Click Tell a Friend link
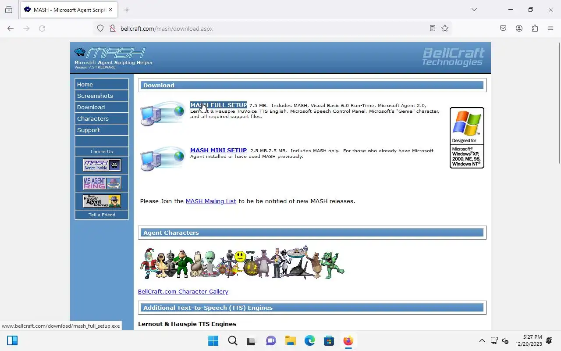 pos(102,215)
